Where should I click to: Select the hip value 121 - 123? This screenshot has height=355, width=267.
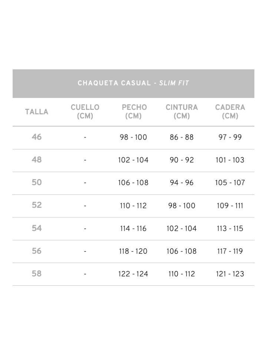230,274
